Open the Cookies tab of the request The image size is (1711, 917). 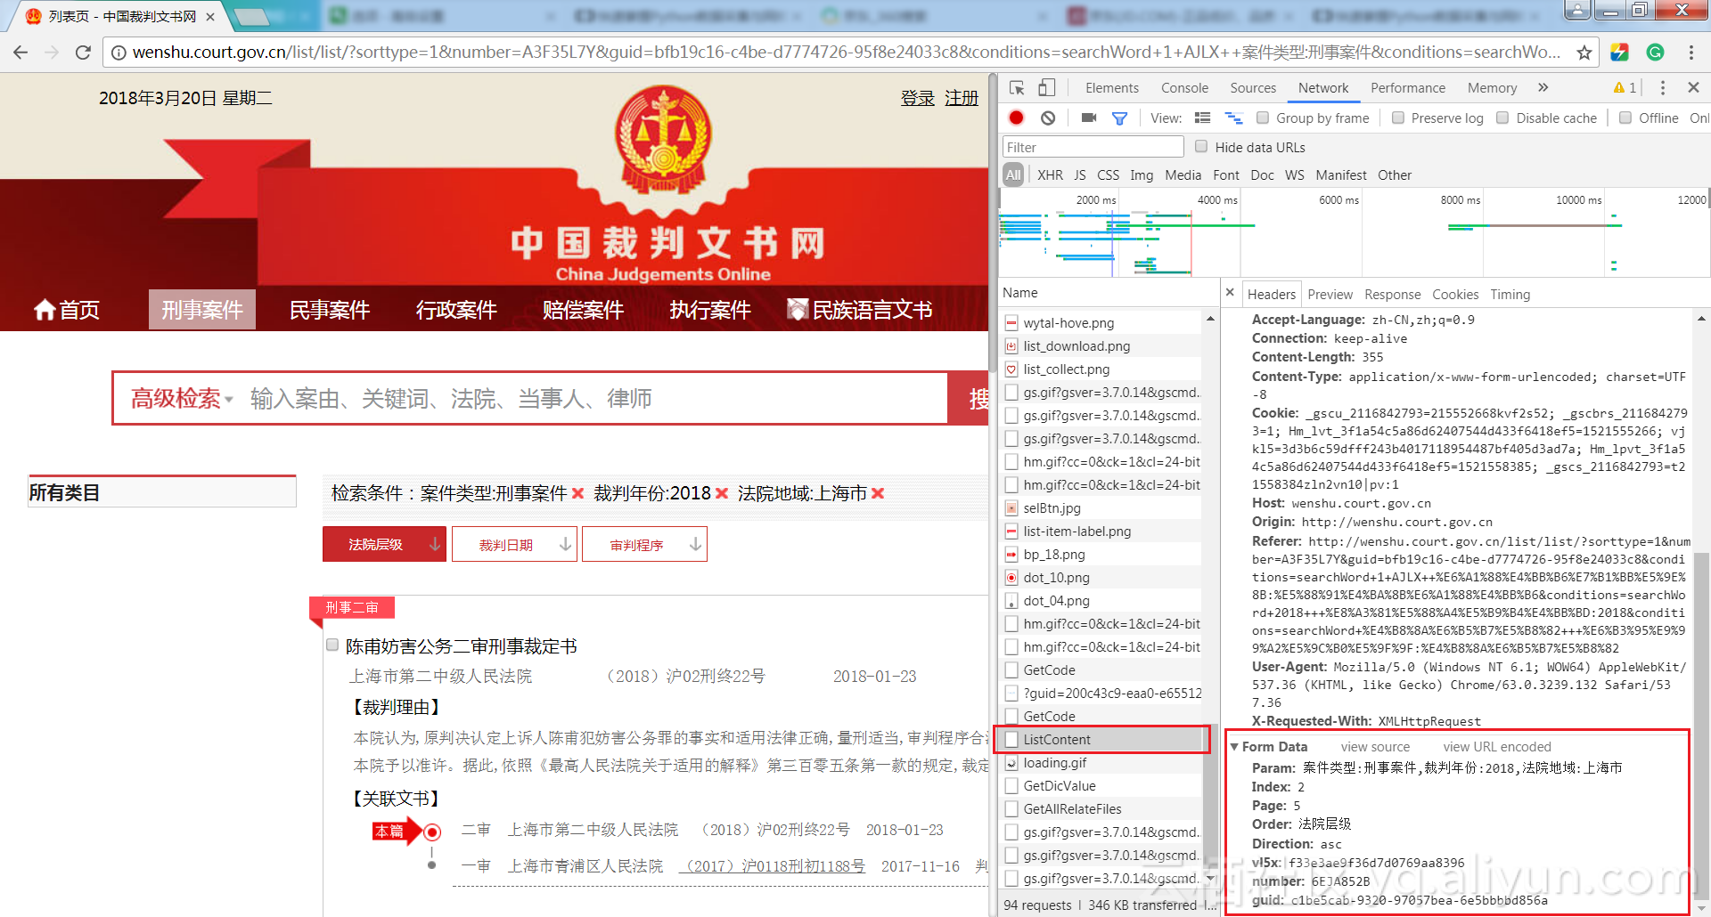point(1455,295)
